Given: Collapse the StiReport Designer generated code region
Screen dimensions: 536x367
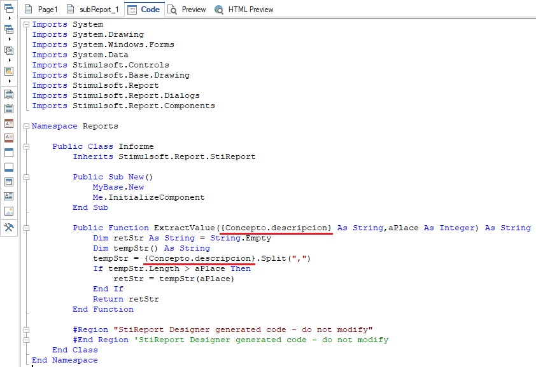Looking at the screenshot, I should [x=25, y=329].
